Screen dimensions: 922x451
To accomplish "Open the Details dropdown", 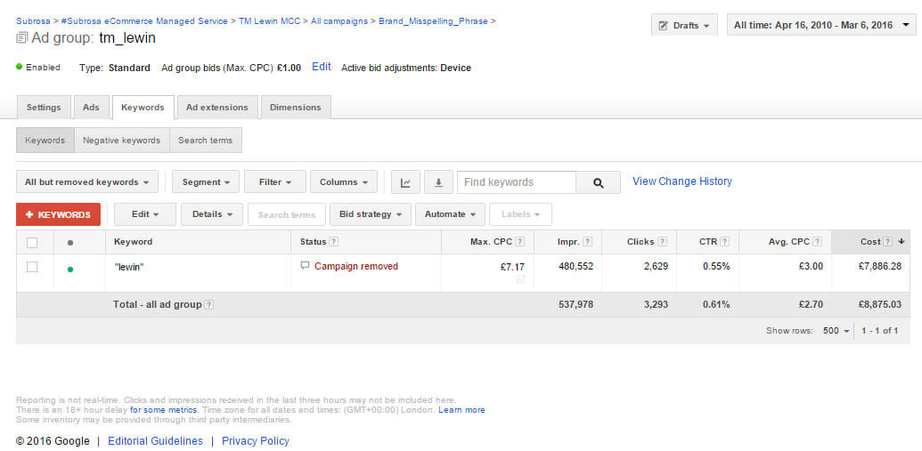I will (212, 214).
